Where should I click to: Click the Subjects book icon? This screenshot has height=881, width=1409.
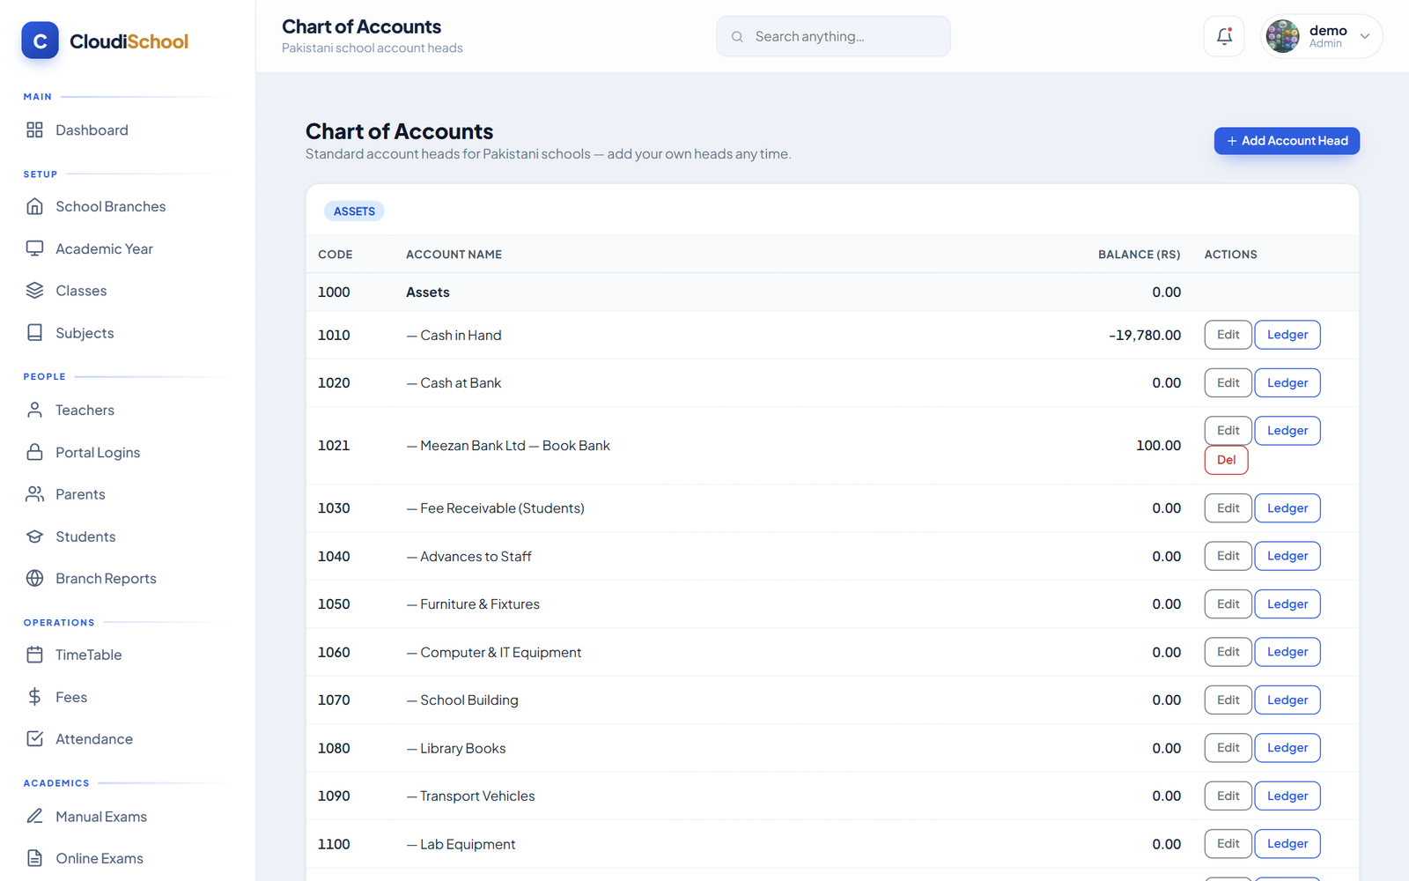34,333
